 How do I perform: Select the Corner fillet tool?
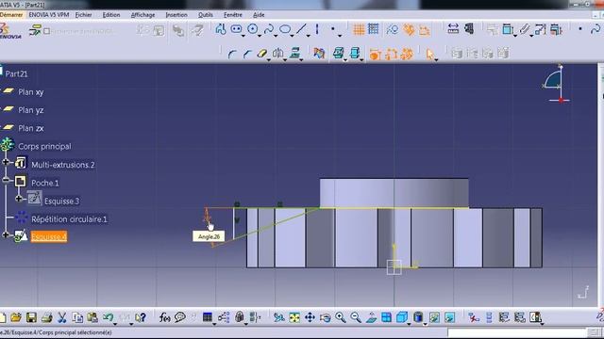coord(232,54)
